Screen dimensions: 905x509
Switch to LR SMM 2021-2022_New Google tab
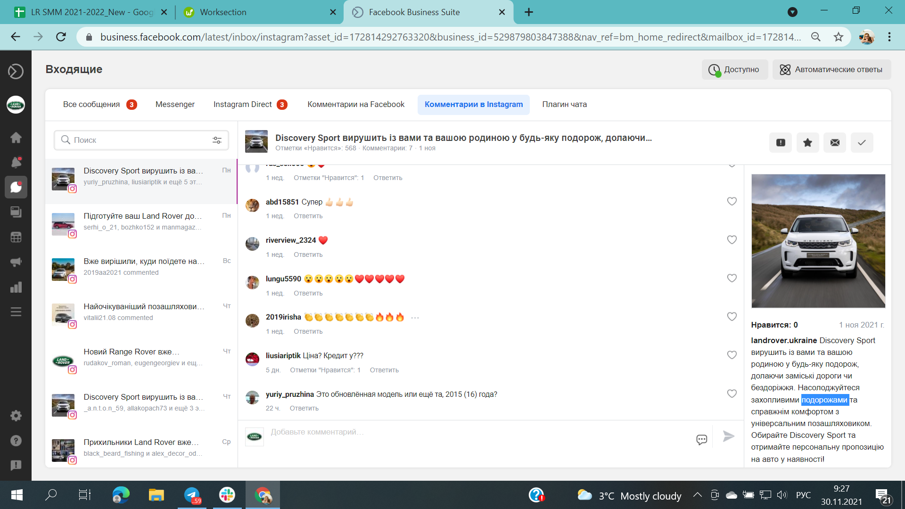point(90,12)
